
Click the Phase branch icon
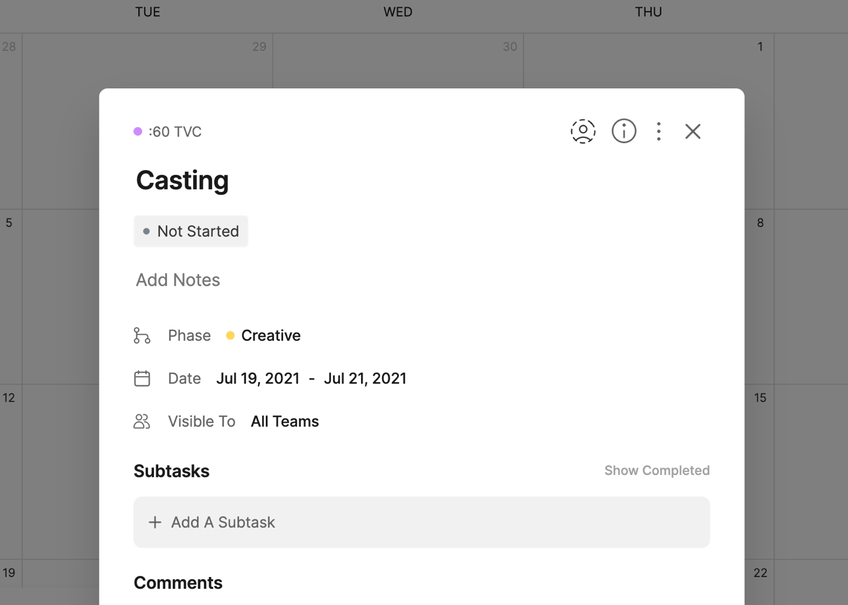[x=142, y=336]
